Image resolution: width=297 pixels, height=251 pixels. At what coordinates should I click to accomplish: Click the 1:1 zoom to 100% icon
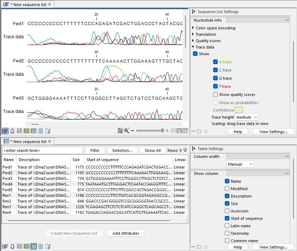click(185, 131)
